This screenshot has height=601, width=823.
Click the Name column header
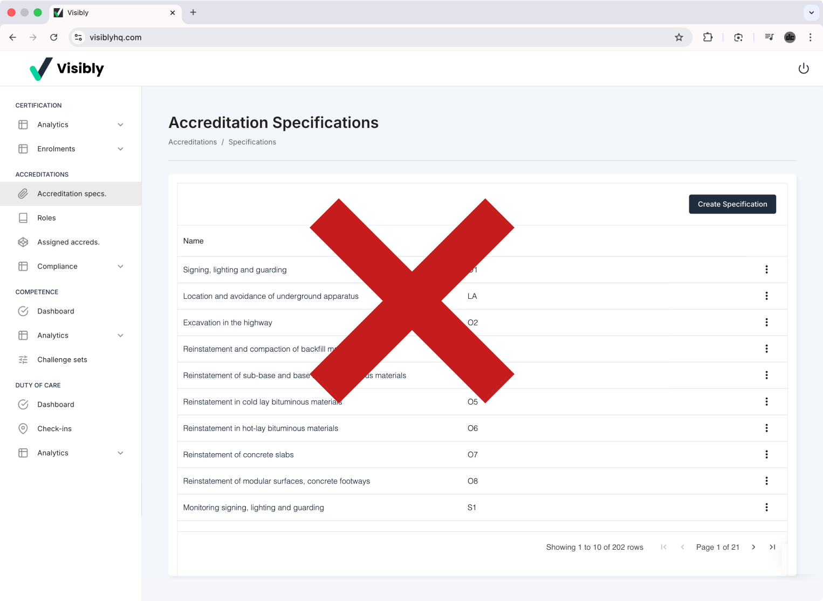click(193, 241)
